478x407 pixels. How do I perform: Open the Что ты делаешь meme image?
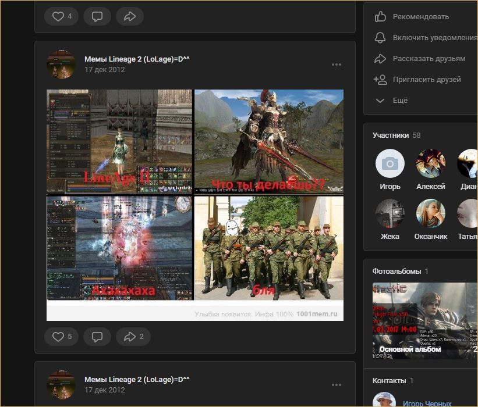(269, 141)
